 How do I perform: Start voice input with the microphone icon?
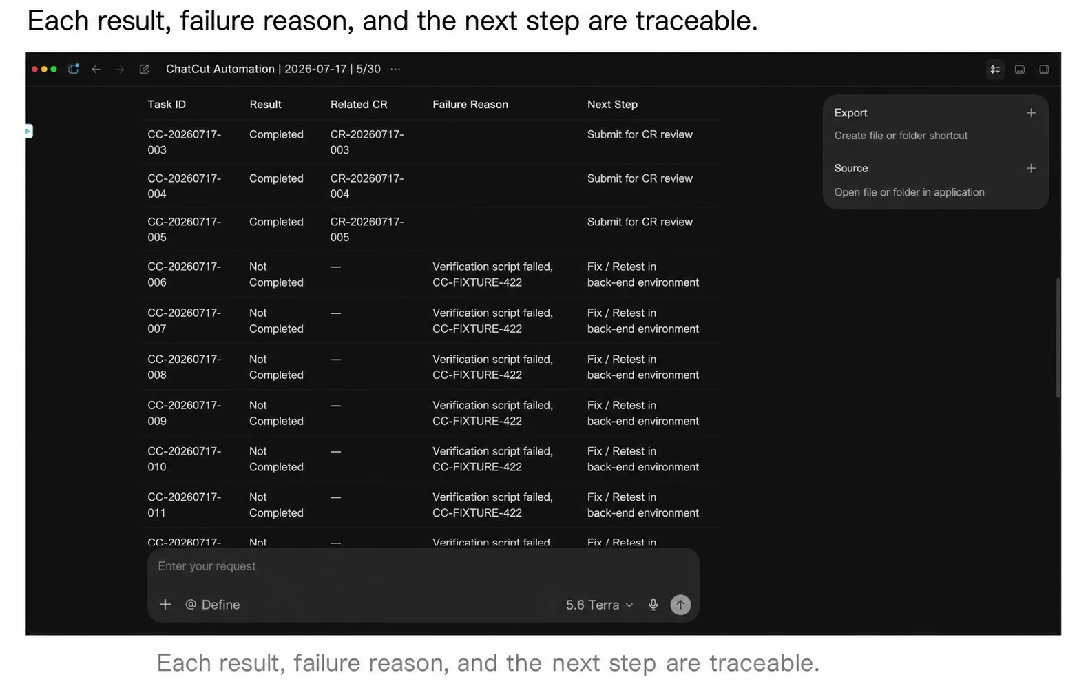click(x=653, y=605)
